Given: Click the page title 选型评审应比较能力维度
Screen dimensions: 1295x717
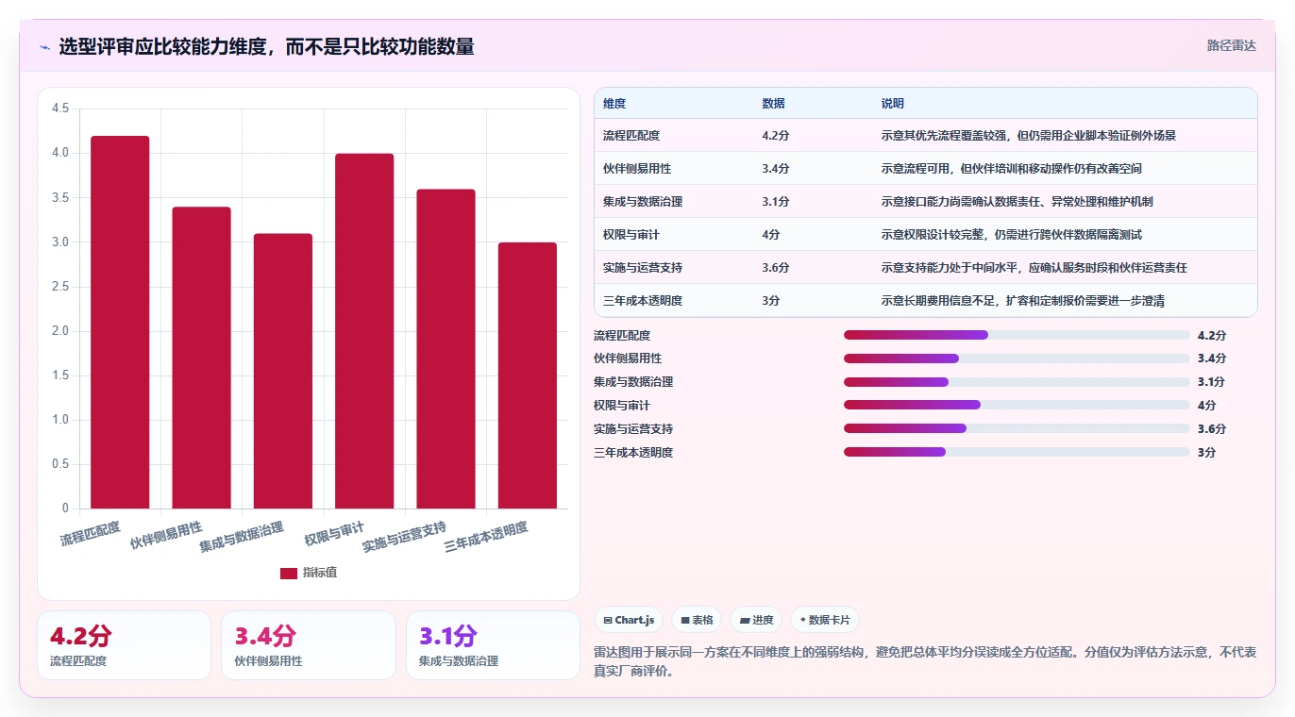Looking at the screenshot, I should (x=266, y=46).
